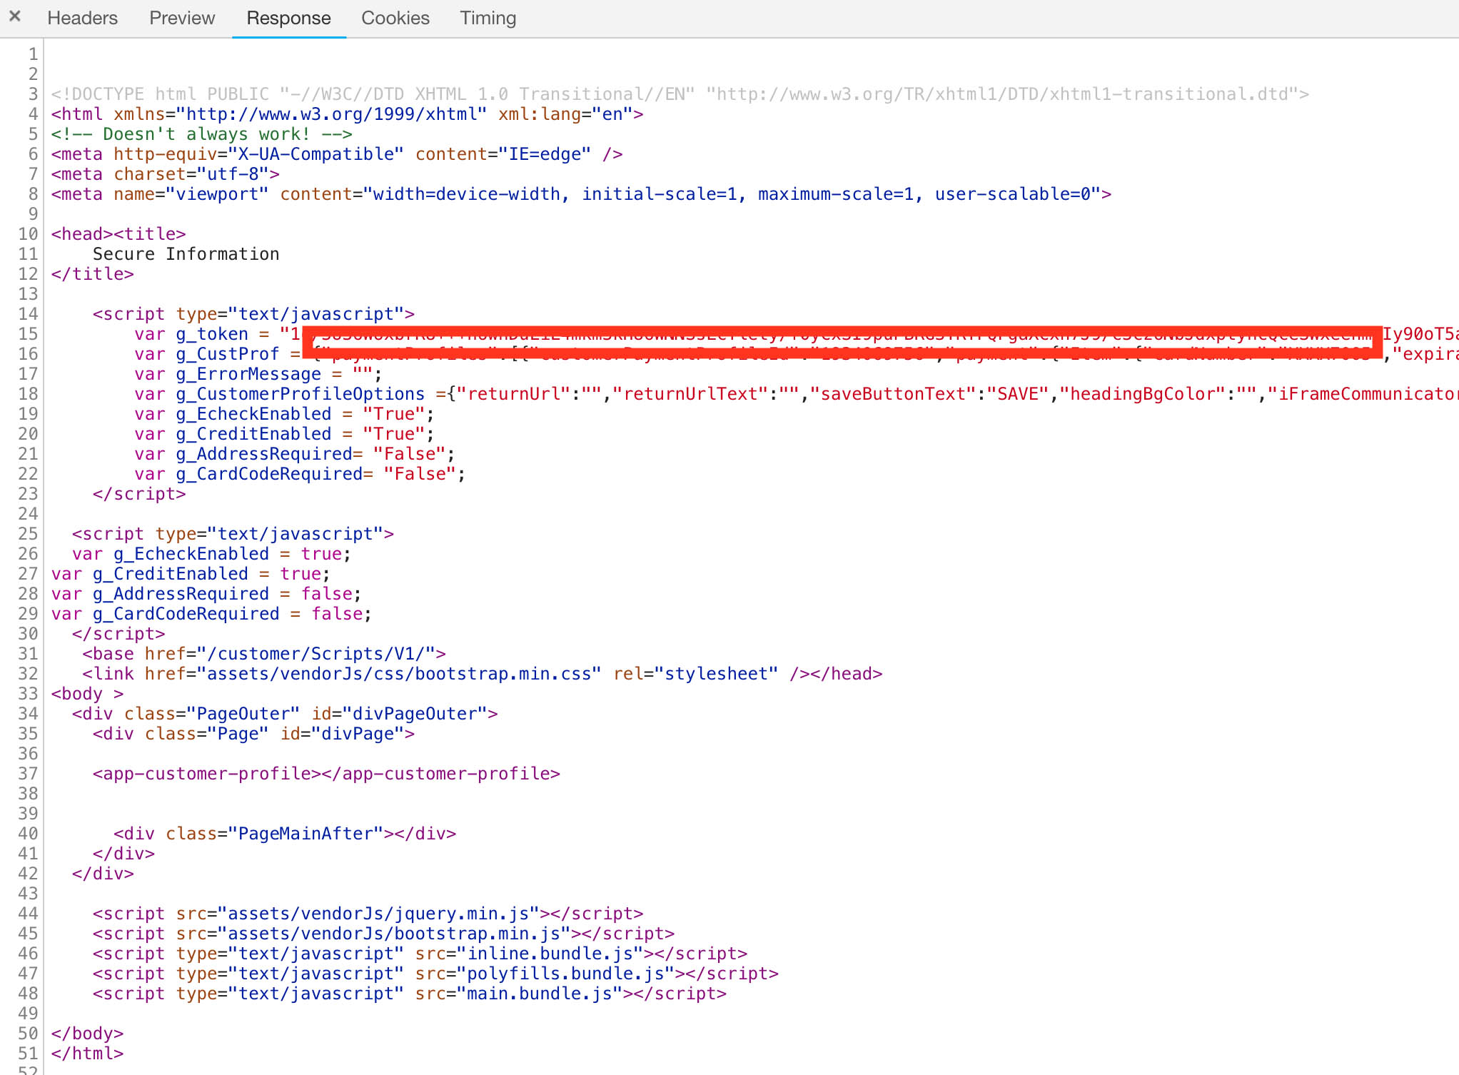Click line number 15 in gutter
This screenshot has width=1459, height=1075.
click(x=28, y=334)
